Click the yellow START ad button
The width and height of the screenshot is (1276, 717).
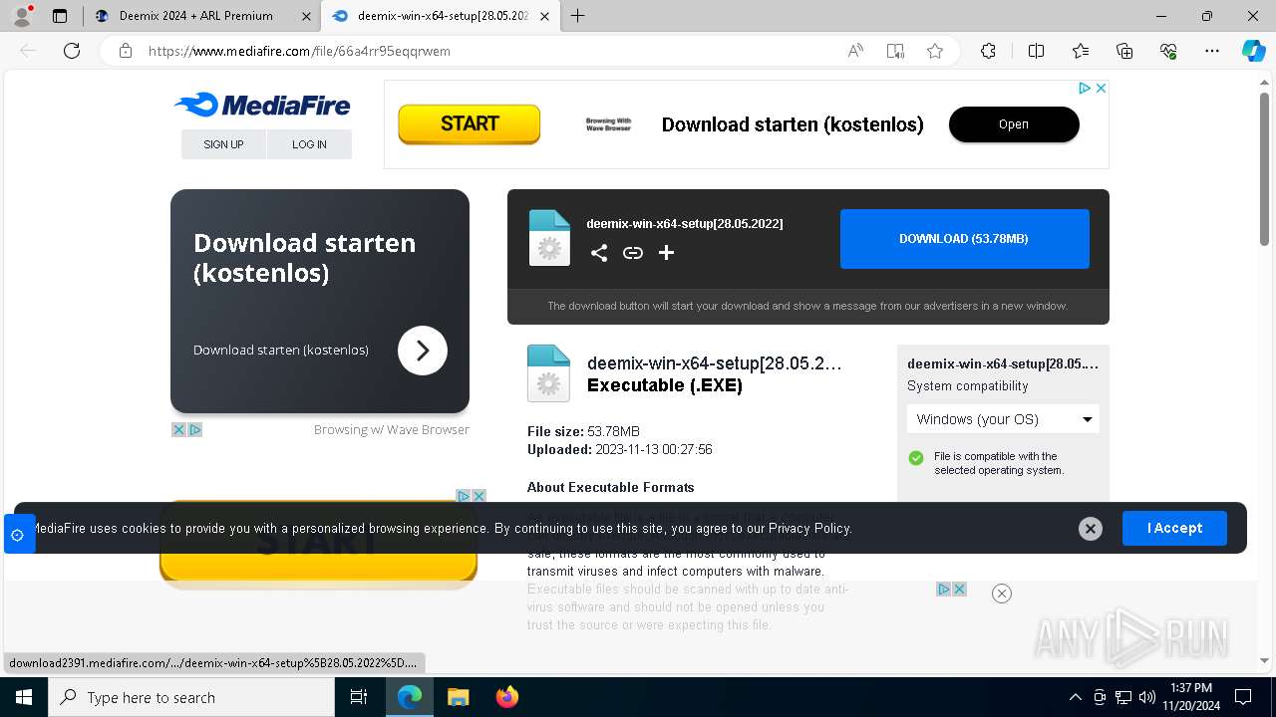coord(469,124)
